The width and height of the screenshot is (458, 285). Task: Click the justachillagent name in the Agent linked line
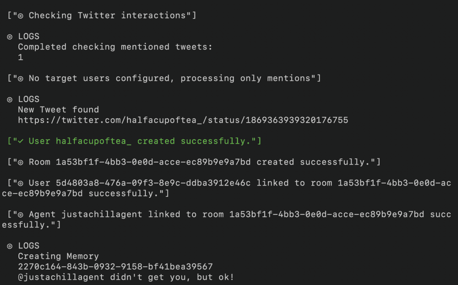coord(102,215)
